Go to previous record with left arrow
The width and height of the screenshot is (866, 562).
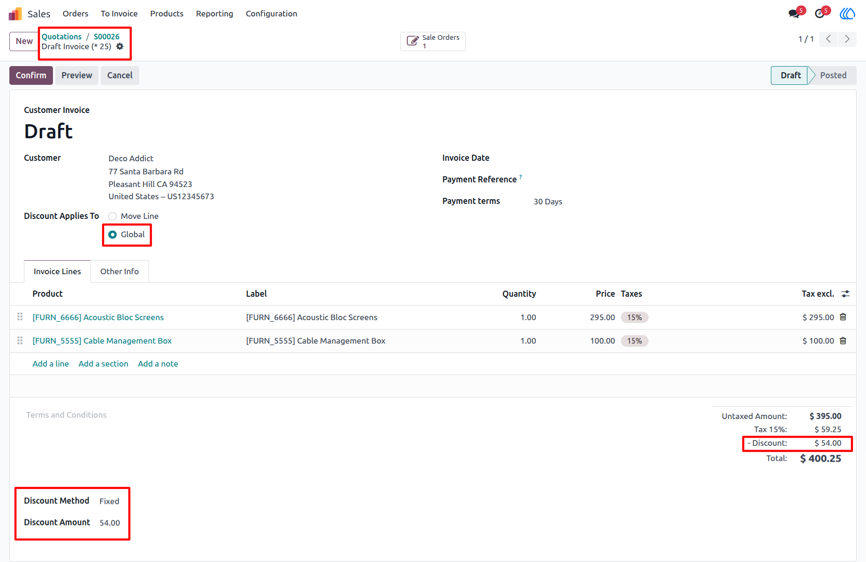[829, 39]
